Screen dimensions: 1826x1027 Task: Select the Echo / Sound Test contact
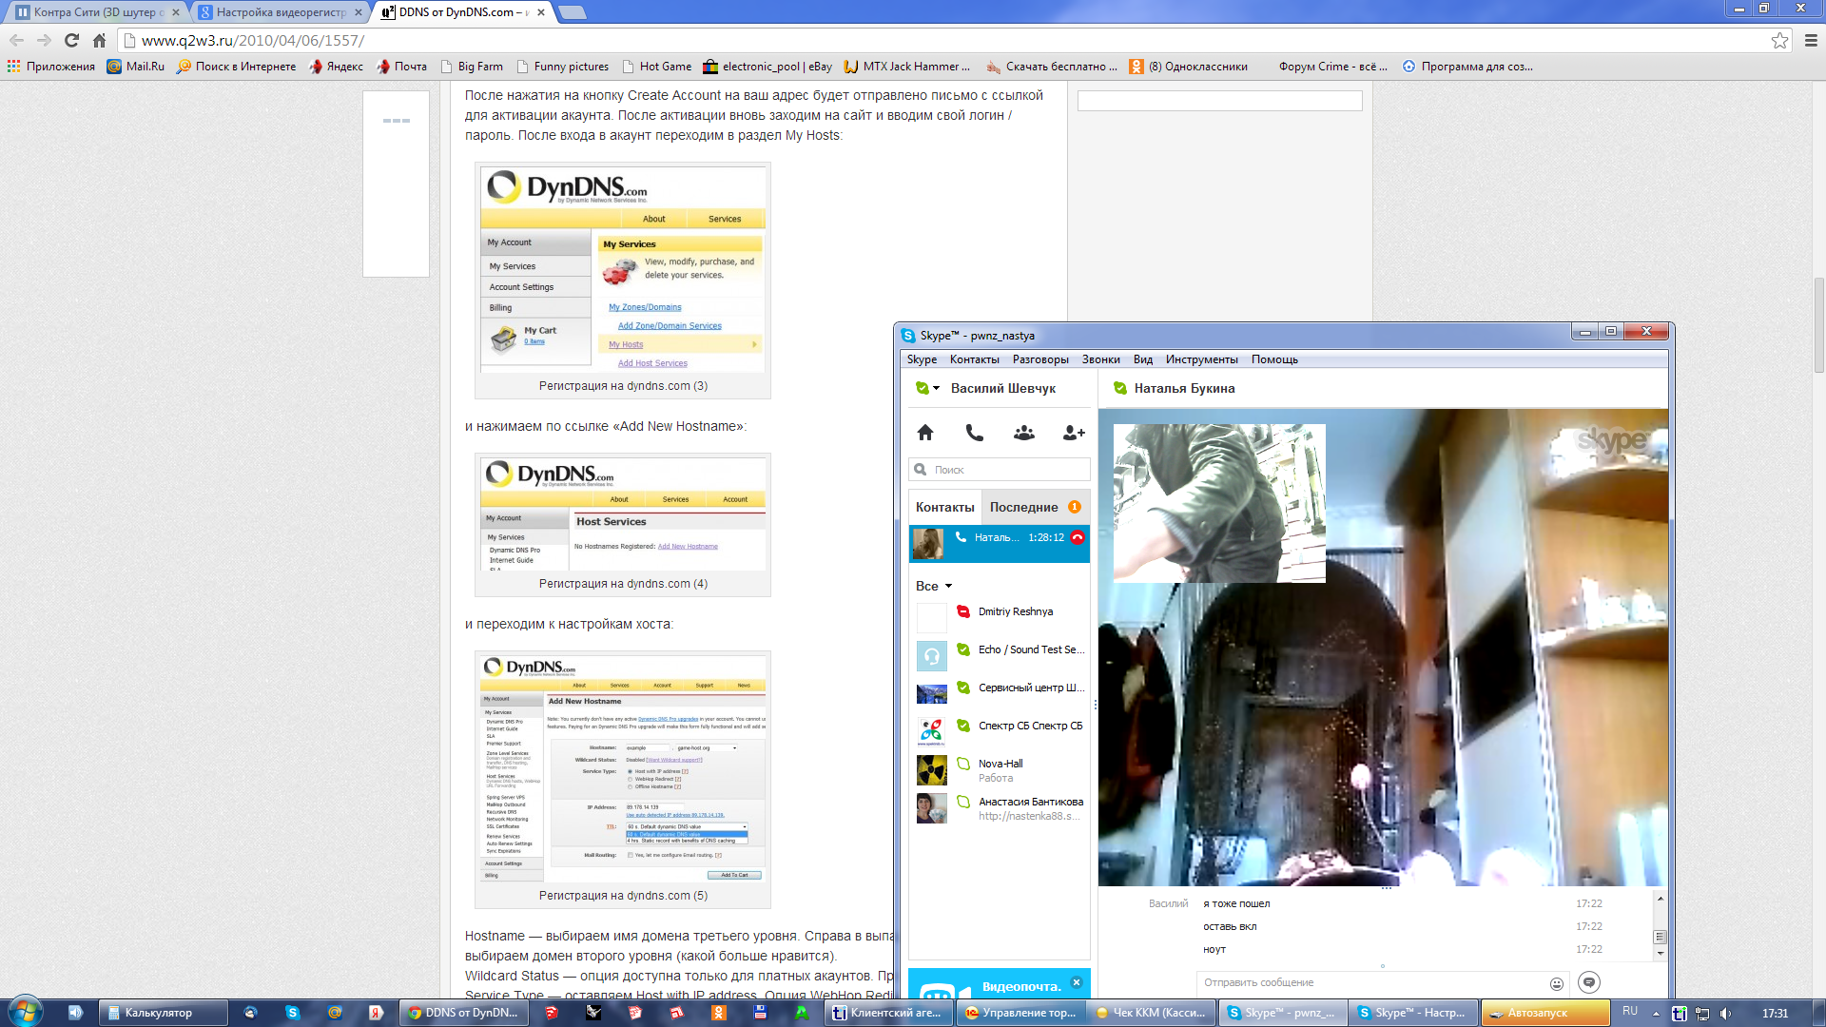tap(1031, 649)
